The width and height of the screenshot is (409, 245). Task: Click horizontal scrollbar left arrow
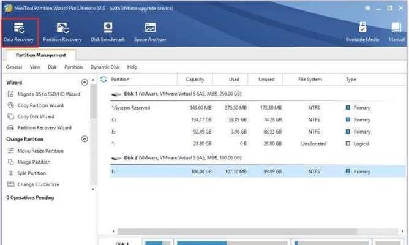tap(114, 232)
